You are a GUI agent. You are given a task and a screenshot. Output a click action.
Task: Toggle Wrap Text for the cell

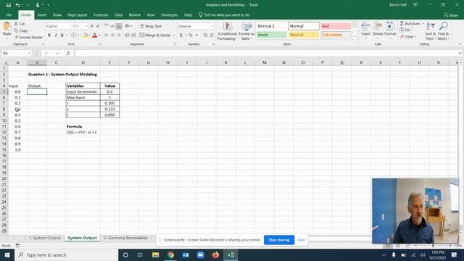point(151,26)
